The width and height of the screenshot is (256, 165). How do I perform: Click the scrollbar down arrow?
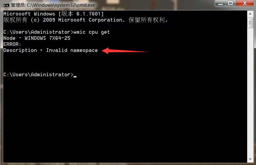pos(250,160)
